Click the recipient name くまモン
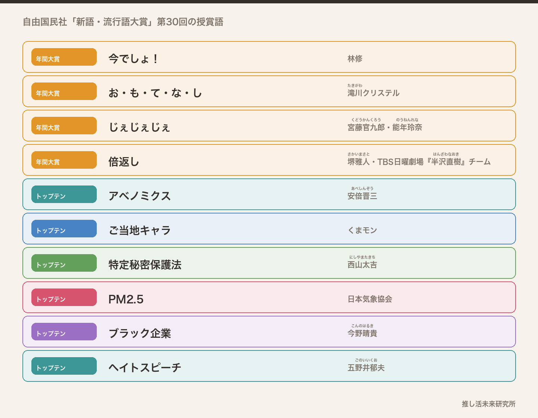The width and height of the screenshot is (538, 418). (362, 230)
